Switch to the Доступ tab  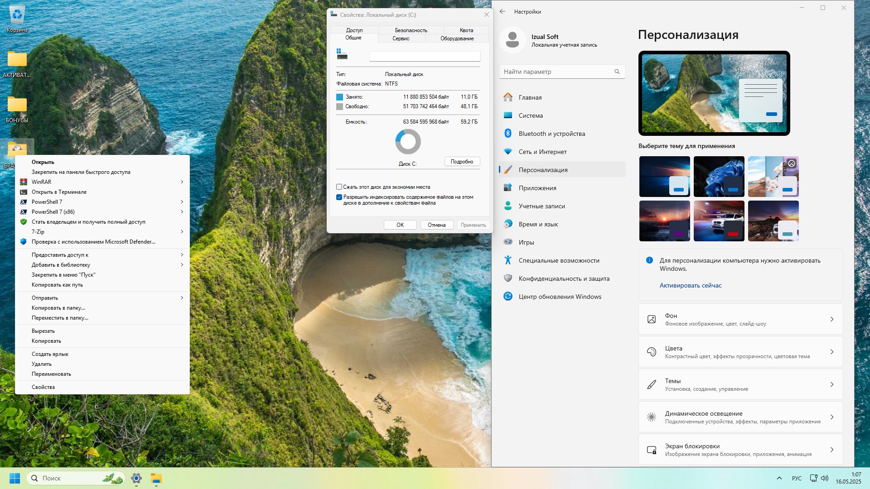(x=354, y=30)
